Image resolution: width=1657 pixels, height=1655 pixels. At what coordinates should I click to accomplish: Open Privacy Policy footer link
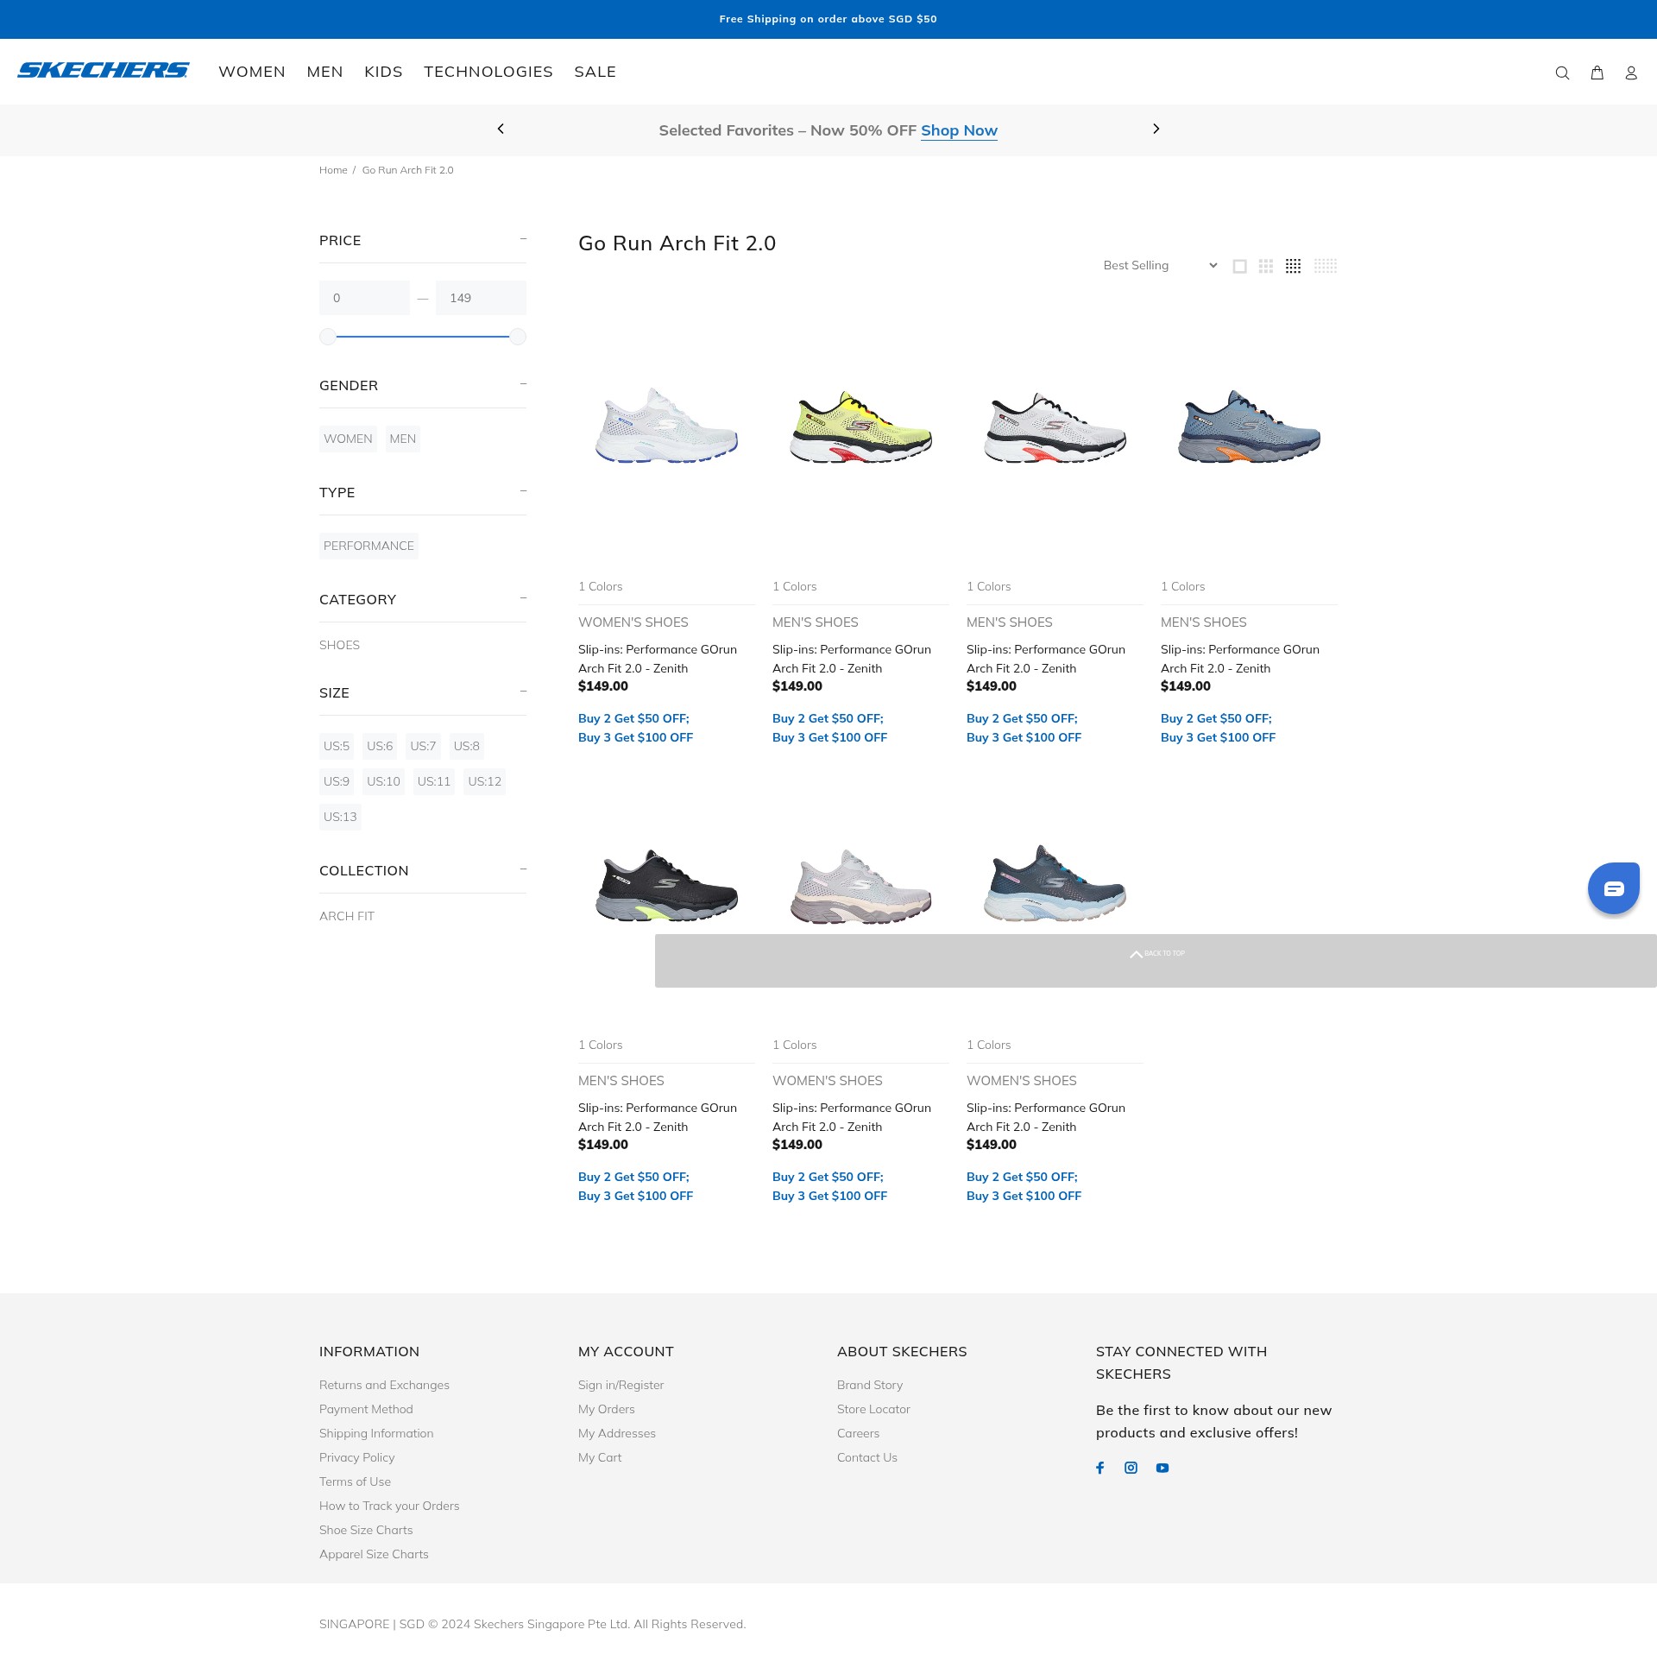click(356, 1457)
